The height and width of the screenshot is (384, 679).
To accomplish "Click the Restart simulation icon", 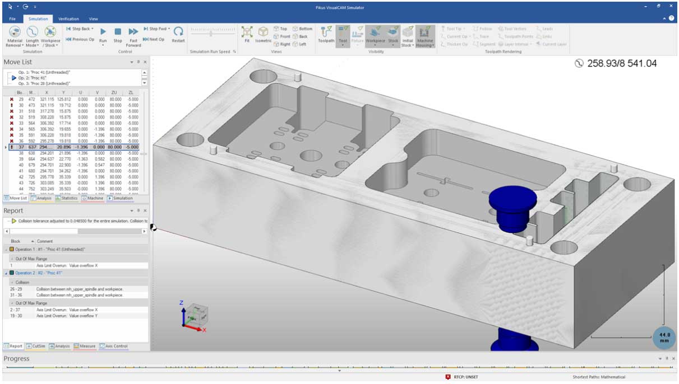I will pos(178,32).
